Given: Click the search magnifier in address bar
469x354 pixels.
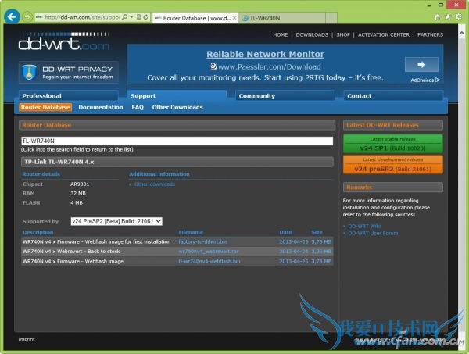Looking at the screenshot, I should coord(125,17).
